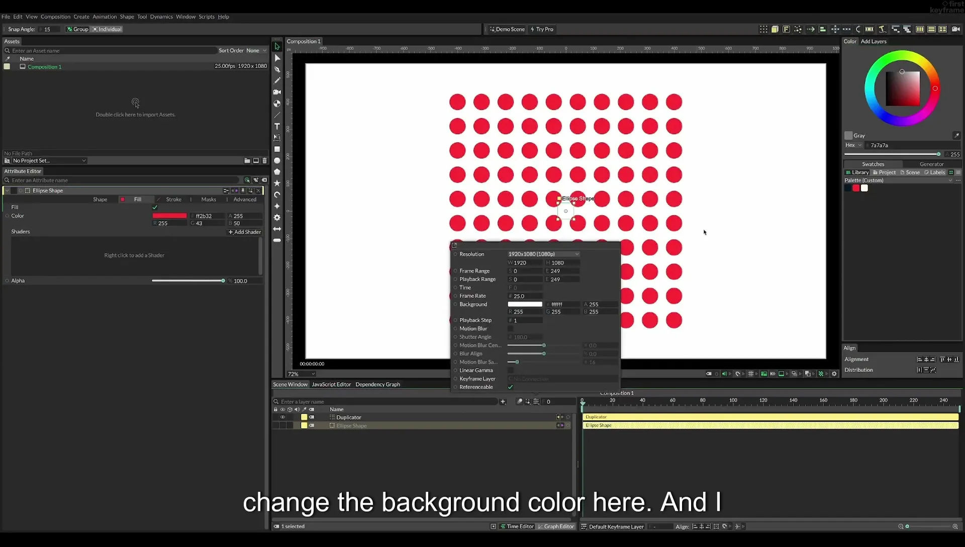Switch to the JavaScript Editor tab
965x547 pixels.
pos(331,385)
